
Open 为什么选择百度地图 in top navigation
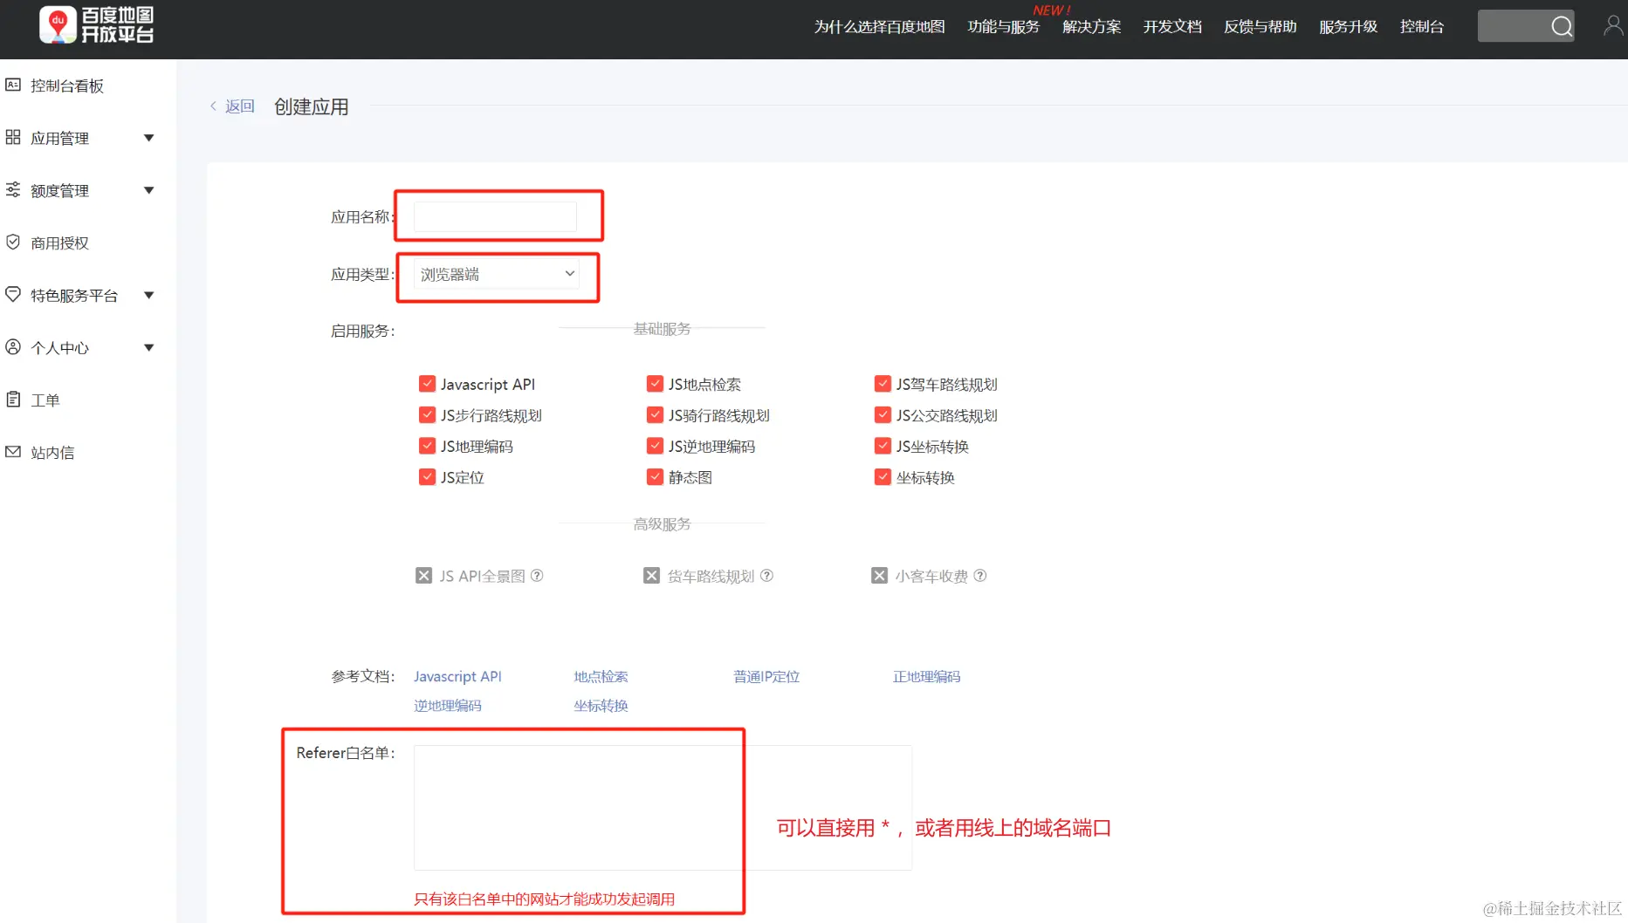click(879, 27)
